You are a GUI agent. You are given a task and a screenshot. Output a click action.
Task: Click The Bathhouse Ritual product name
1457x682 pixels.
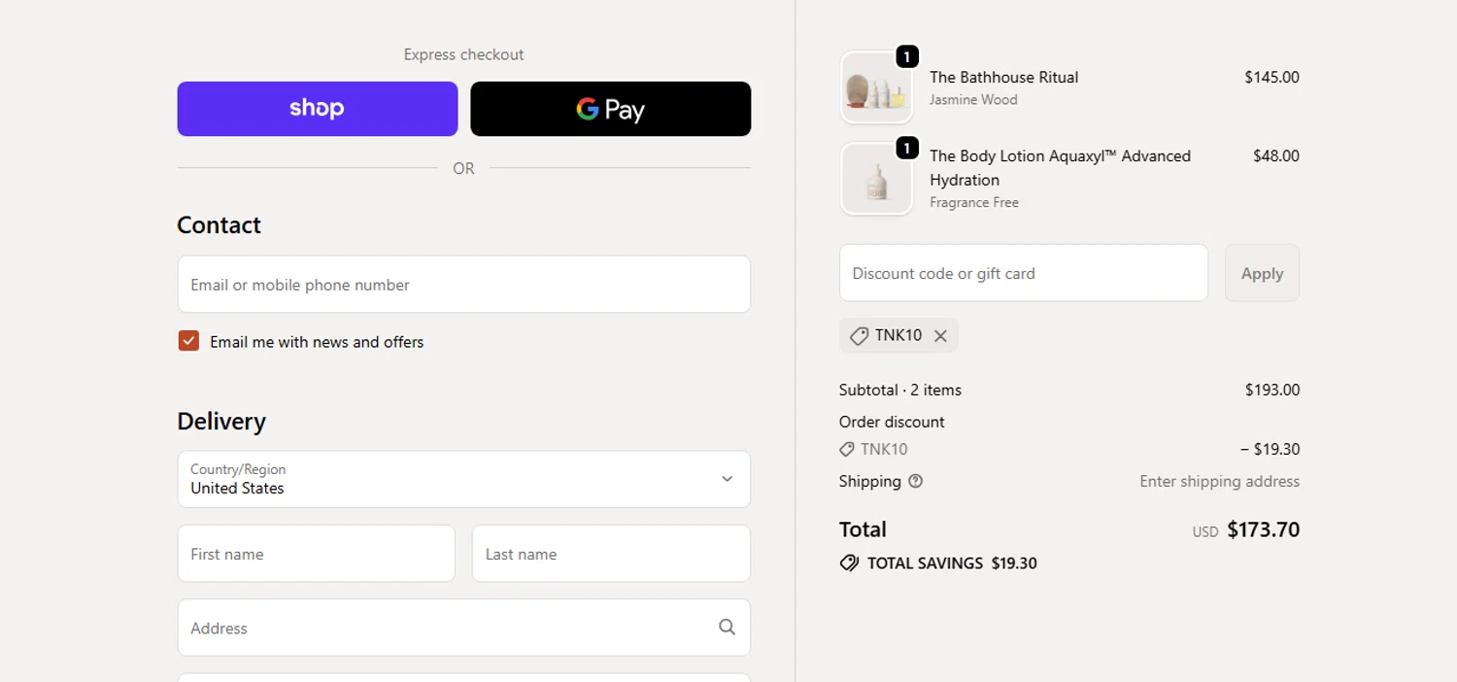point(1003,77)
